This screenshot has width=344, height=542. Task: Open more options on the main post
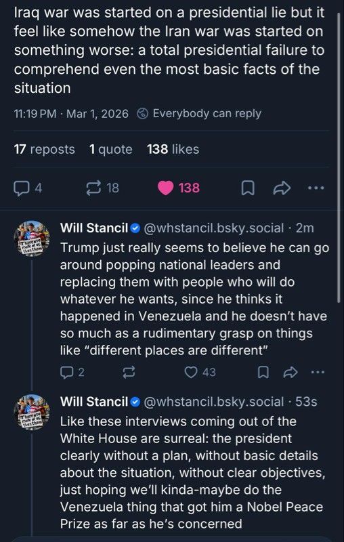click(x=316, y=188)
